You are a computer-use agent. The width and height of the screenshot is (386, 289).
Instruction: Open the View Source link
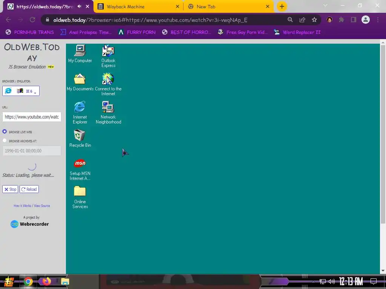point(42,206)
